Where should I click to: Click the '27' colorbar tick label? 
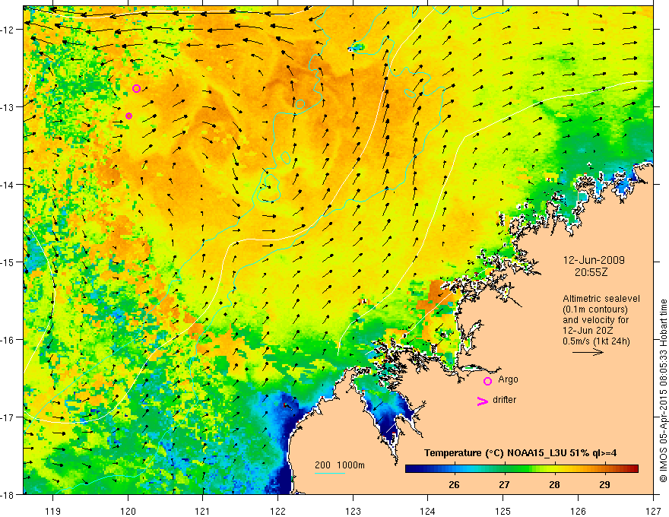pyautogui.click(x=504, y=484)
